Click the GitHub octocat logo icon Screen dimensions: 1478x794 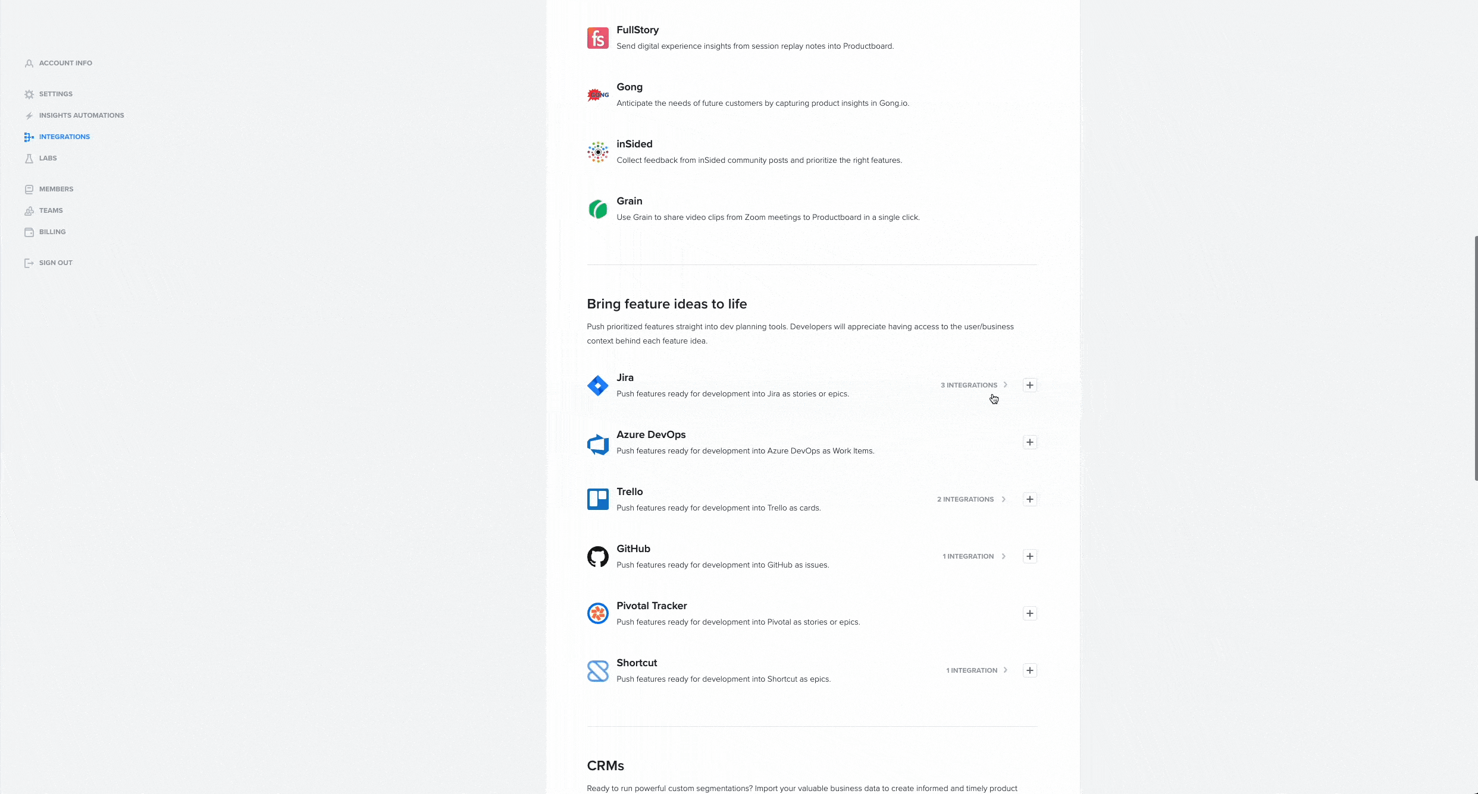(x=597, y=557)
